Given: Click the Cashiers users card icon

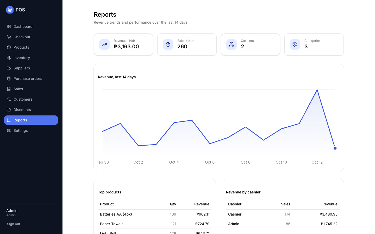Looking at the screenshot, I should tap(232, 44).
